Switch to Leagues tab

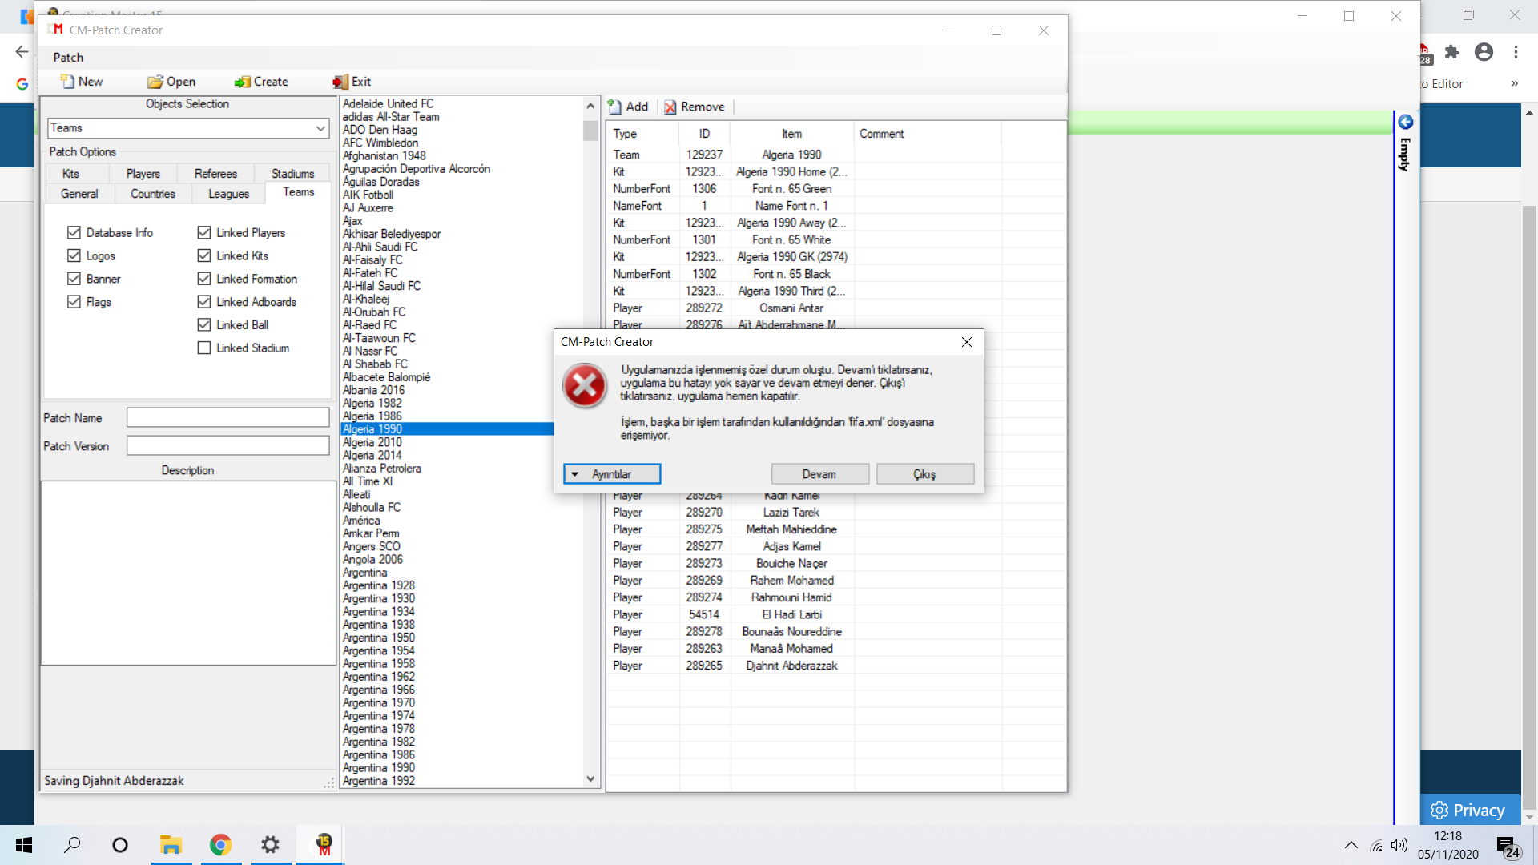tap(228, 194)
